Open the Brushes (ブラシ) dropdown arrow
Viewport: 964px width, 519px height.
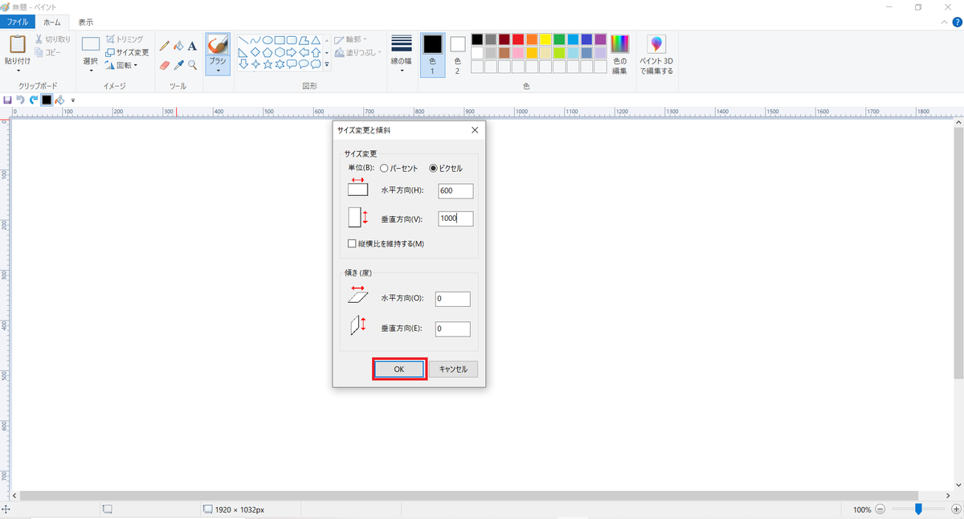tap(218, 71)
